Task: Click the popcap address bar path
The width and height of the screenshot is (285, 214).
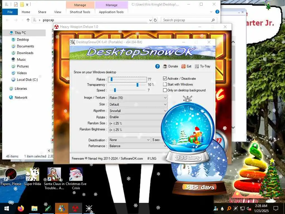Action: (48, 20)
